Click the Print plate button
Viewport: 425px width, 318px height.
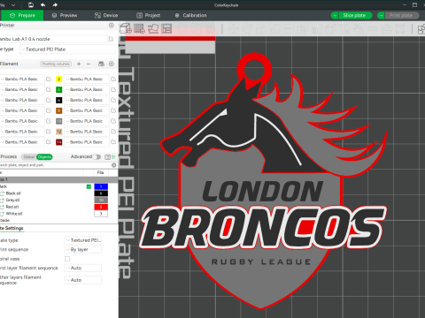(x=402, y=15)
